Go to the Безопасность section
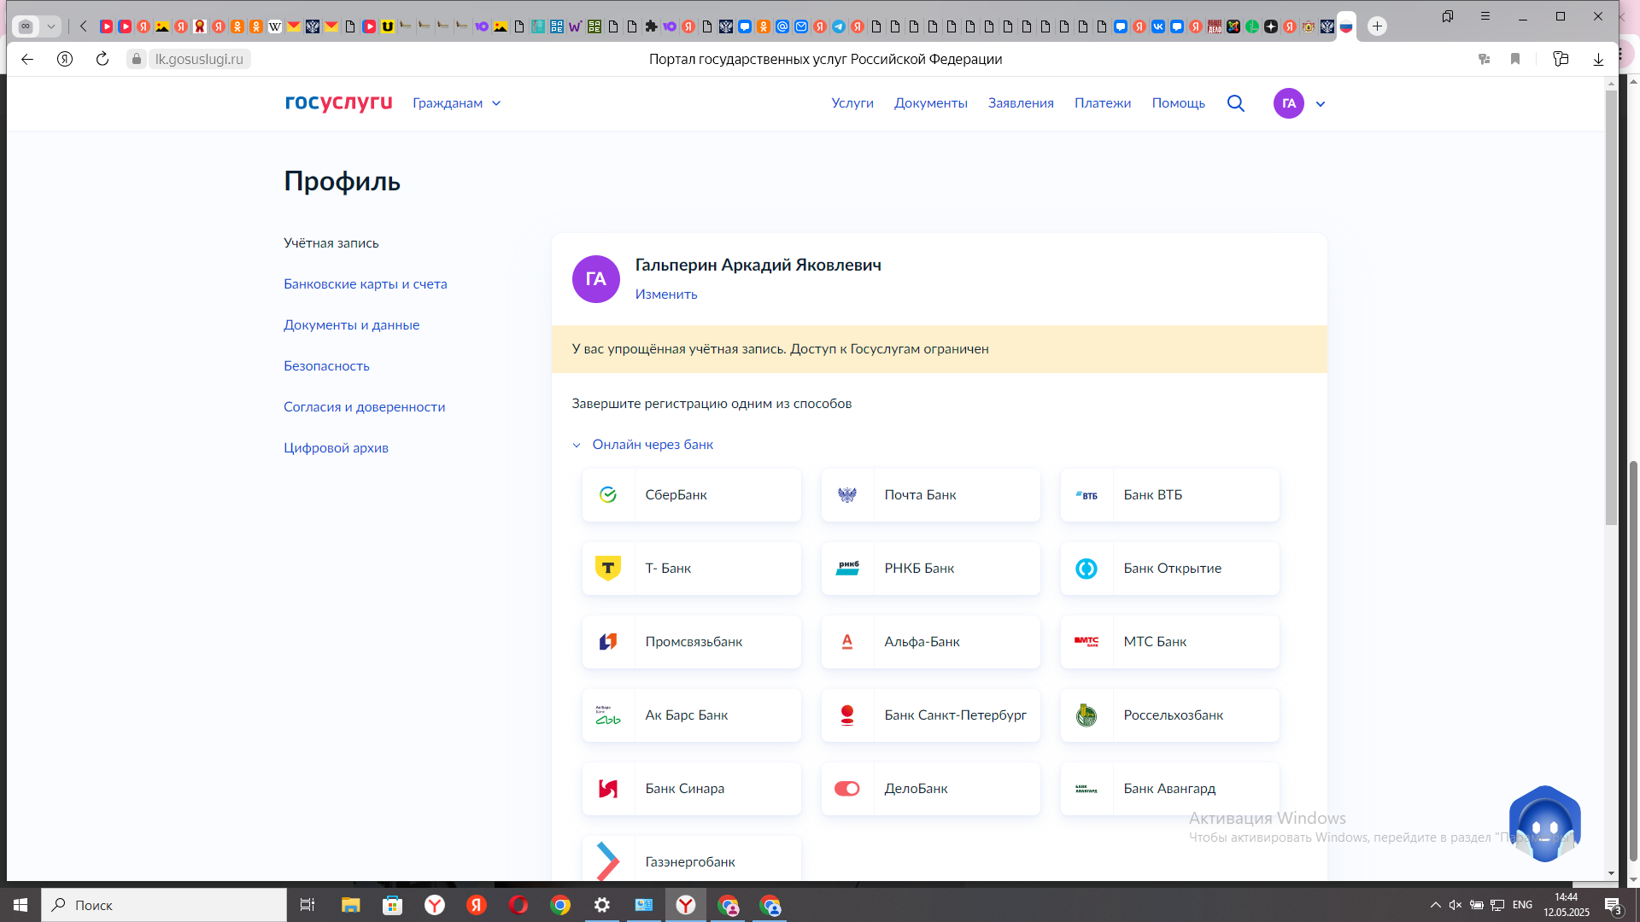The image size is (1640, 922). point(326,366)
